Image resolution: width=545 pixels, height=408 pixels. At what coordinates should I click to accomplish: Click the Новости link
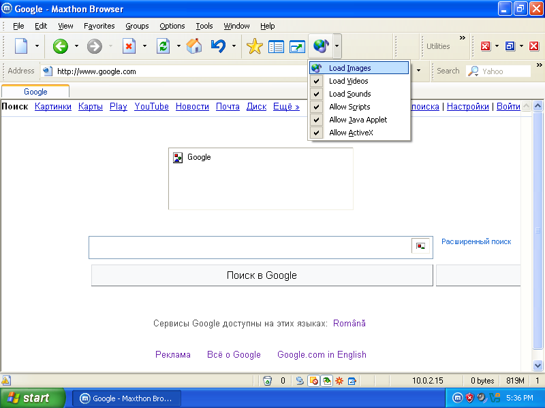pos(192,107)
